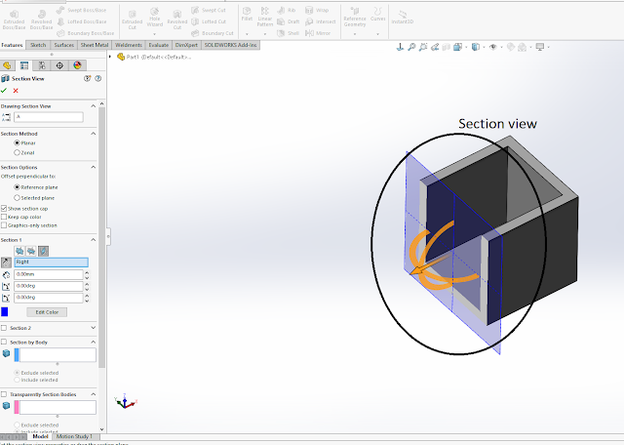The image size is (624, 445).
Task: Collapse the Section 1 group
Action: click(94, 240)
